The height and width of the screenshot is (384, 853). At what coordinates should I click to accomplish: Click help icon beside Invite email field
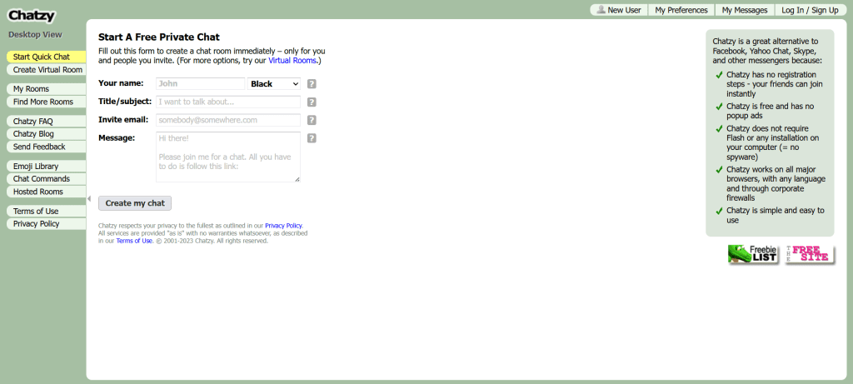(312, 120)
